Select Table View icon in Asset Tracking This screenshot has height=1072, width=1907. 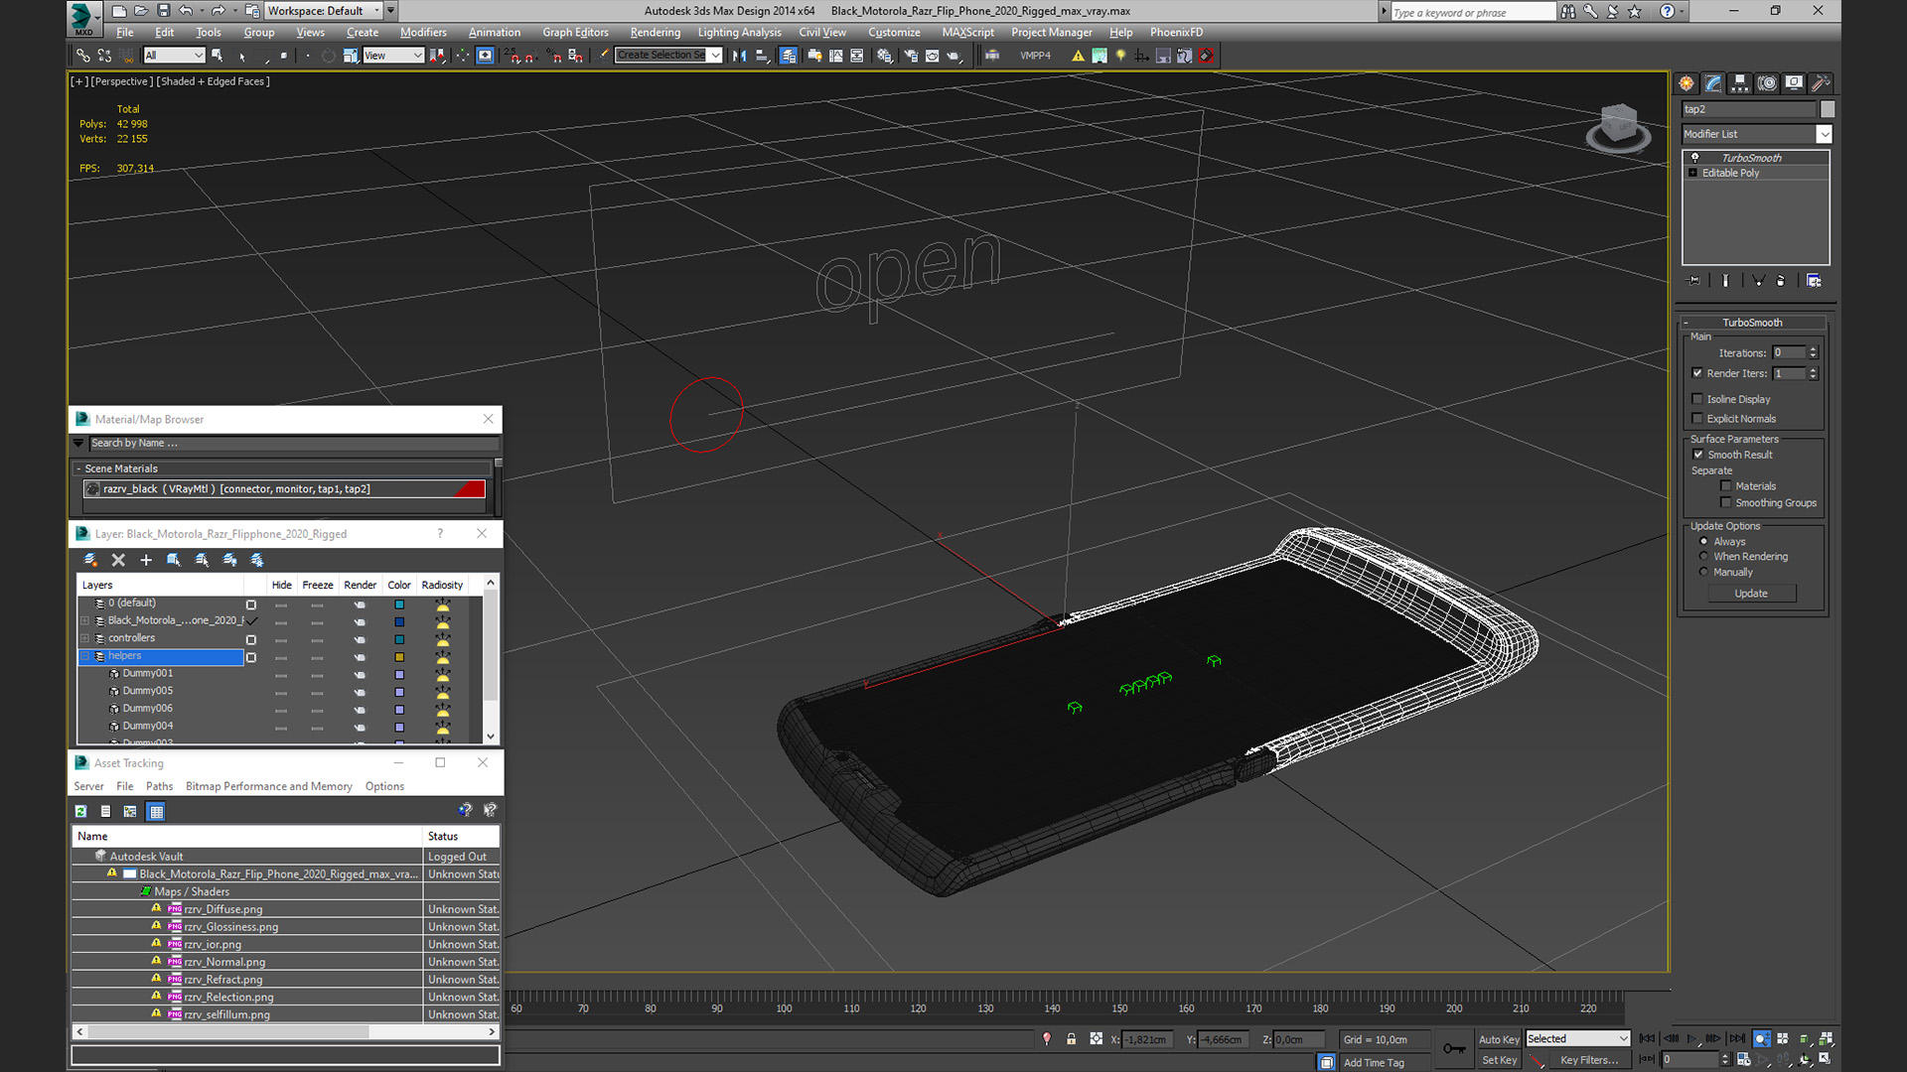pyautogui.click(x=156, y=811)
